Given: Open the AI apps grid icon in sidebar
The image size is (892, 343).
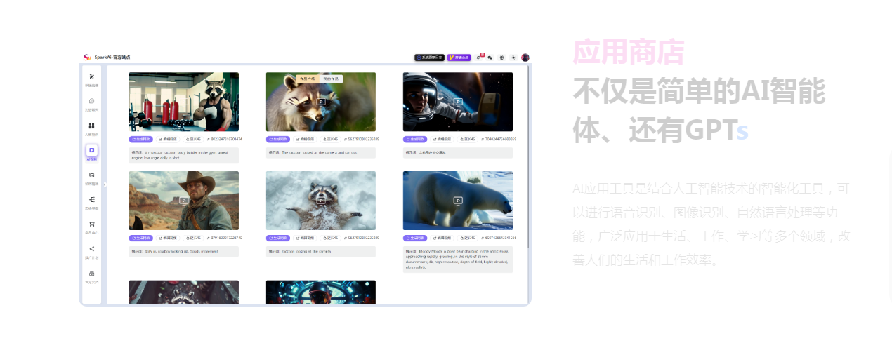Looking at the screenshot, I should 91,126.
